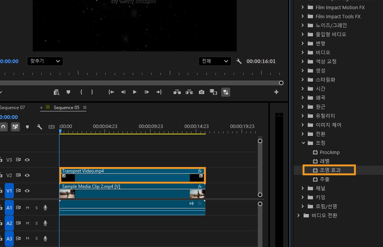383x247 pixels.
Task: Expand the 색상 교정 effects folder
Action: click(x=303, y=61)
